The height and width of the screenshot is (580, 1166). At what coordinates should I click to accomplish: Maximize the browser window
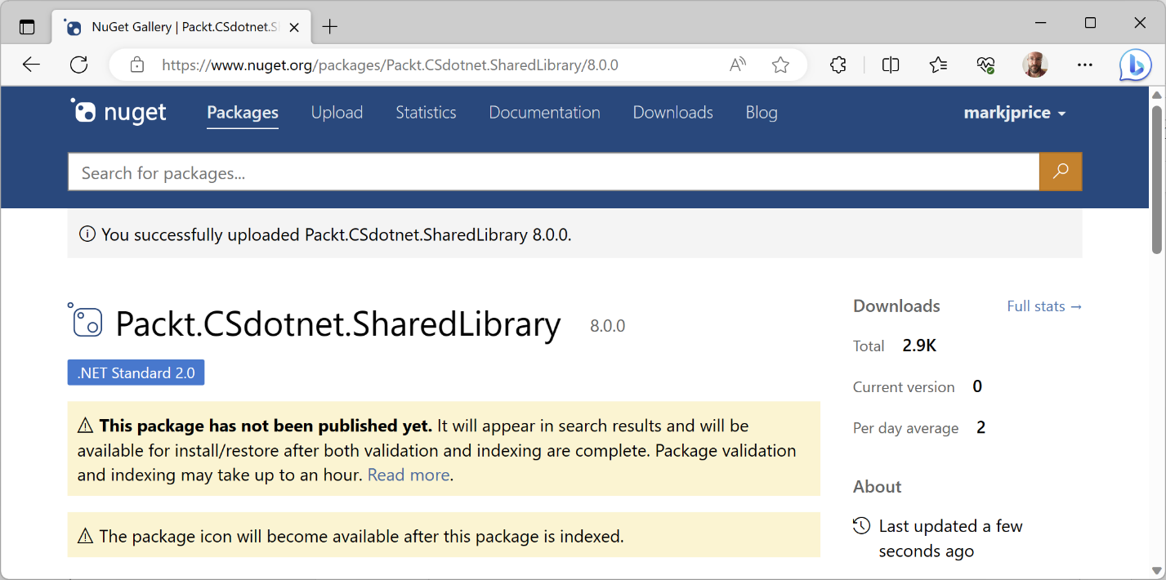point(1090,23)
